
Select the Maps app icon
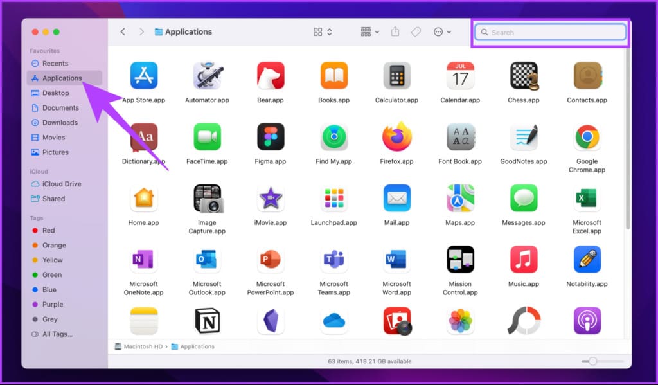point(460,198)
